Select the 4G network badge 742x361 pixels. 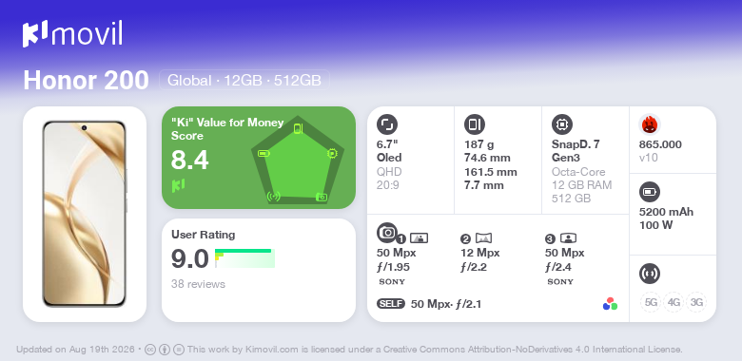(x=674, y=302)
